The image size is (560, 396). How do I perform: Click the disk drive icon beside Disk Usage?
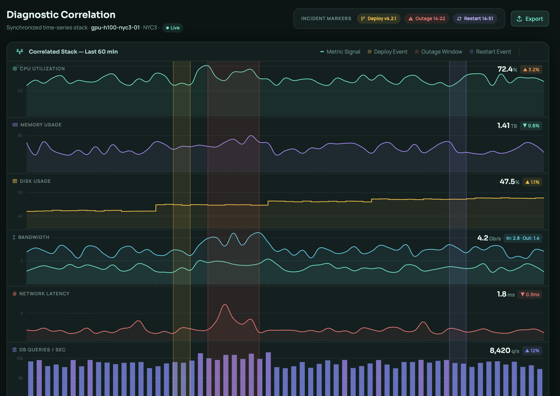click(15, 181)
